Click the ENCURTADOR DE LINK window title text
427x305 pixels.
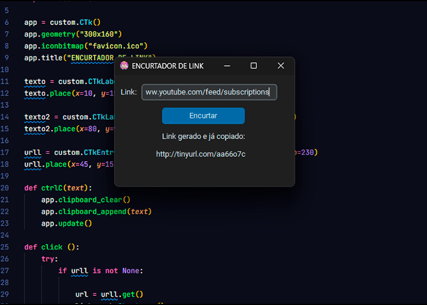click(168, 66)
